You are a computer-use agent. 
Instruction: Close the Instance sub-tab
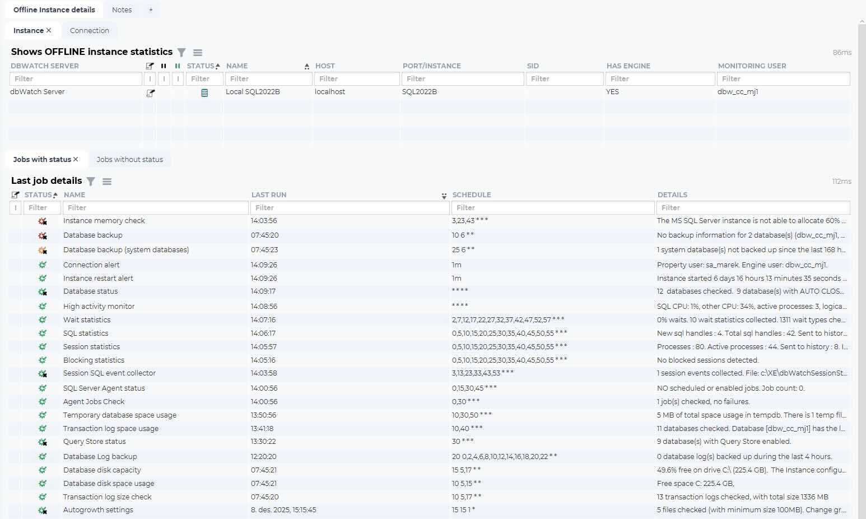coord(49,30)
